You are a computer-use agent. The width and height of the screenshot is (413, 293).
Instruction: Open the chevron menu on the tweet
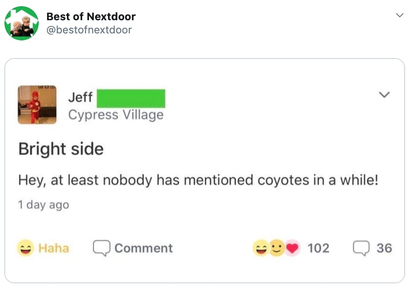pos(400,15)
